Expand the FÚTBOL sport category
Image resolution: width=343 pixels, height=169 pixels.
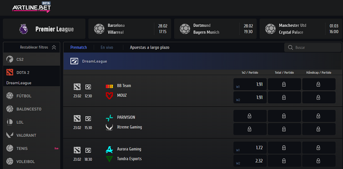(x=24, y=96)
